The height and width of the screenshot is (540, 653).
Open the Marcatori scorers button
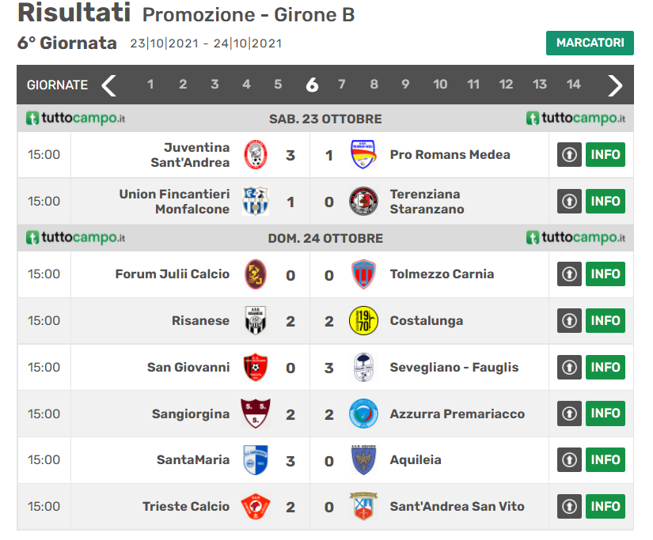pyautogui.click(x=590, y=43)
